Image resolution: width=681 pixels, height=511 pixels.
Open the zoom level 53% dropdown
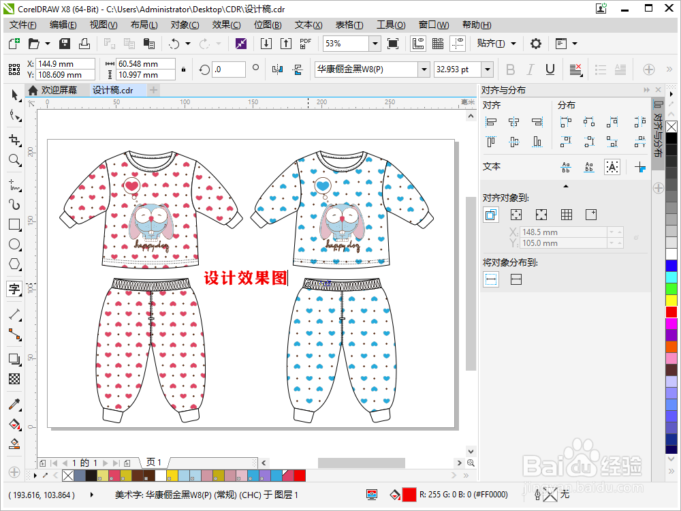[x=375, y=44]
